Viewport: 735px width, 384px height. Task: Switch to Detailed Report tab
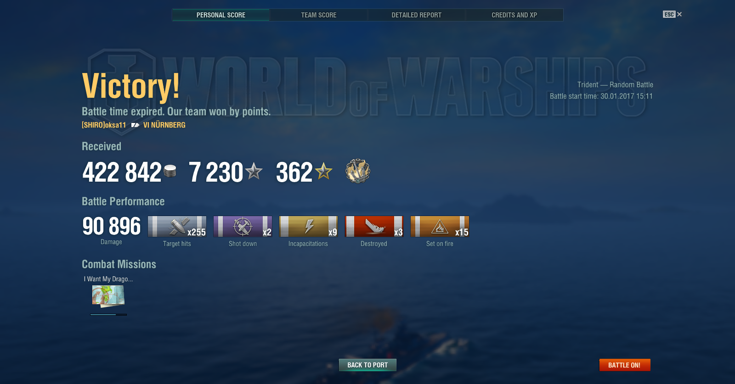point(417,15)
